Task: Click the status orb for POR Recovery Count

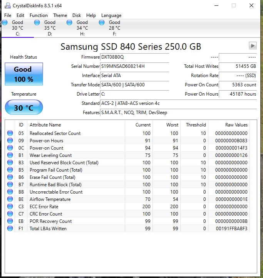Action: (10, 221)
